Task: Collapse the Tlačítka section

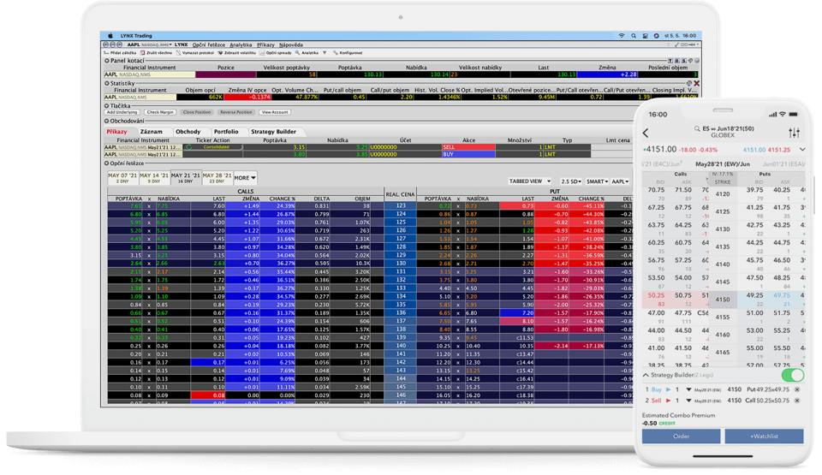Action: coord(107,106)
